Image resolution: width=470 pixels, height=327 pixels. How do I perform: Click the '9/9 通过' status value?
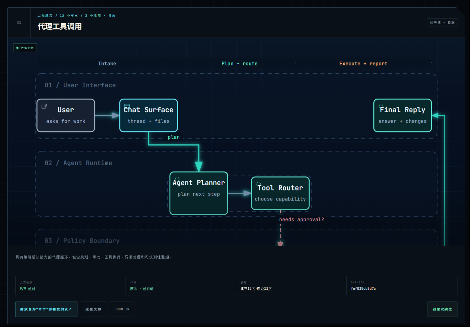pyautogui.click(x=27, y=289)
